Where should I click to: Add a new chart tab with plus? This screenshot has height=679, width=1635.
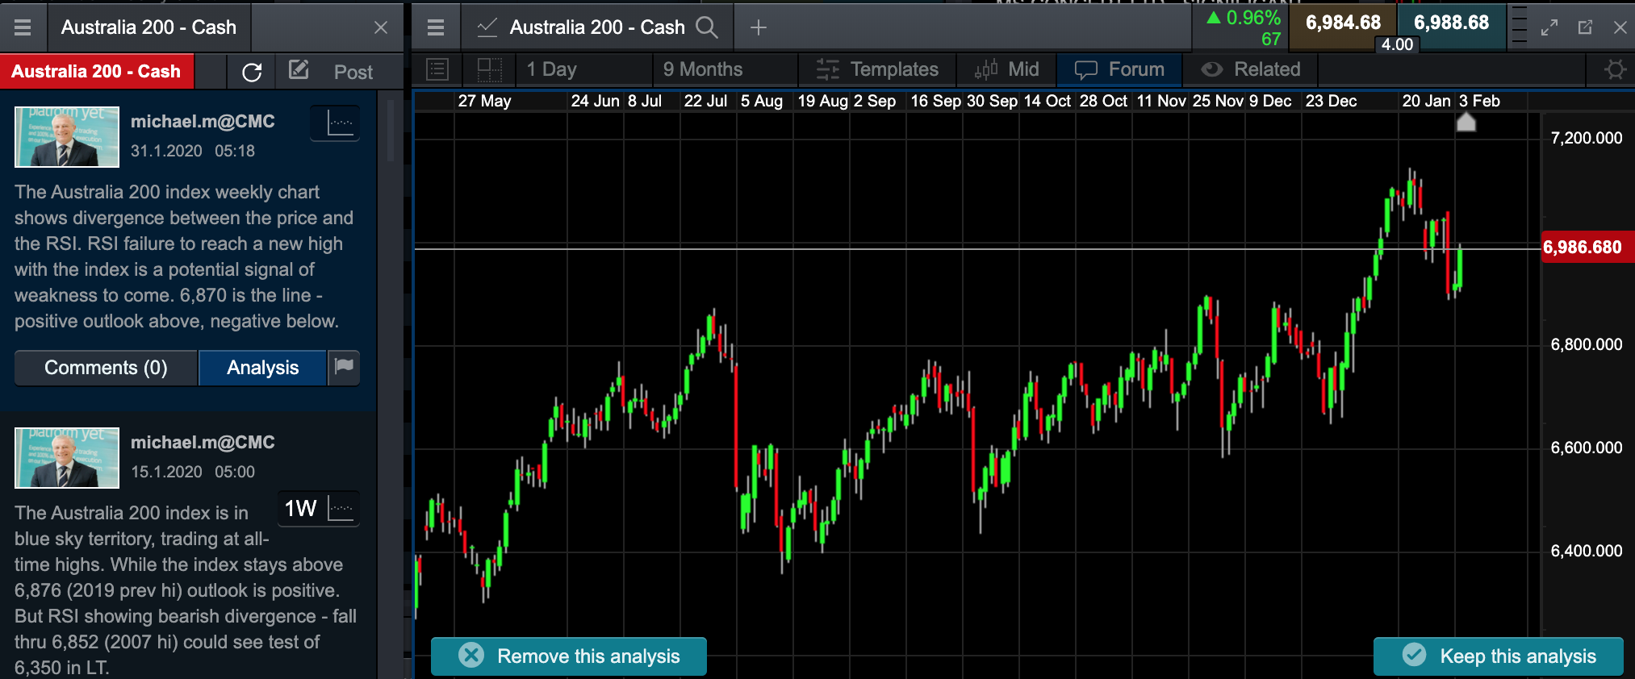[758, 27]
